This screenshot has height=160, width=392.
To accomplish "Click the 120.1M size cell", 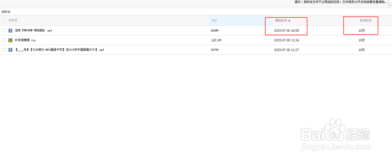I will [216, 40].
